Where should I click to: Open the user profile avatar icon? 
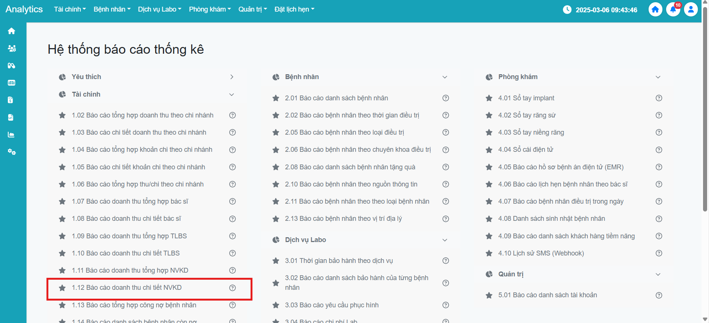point(690,10)
